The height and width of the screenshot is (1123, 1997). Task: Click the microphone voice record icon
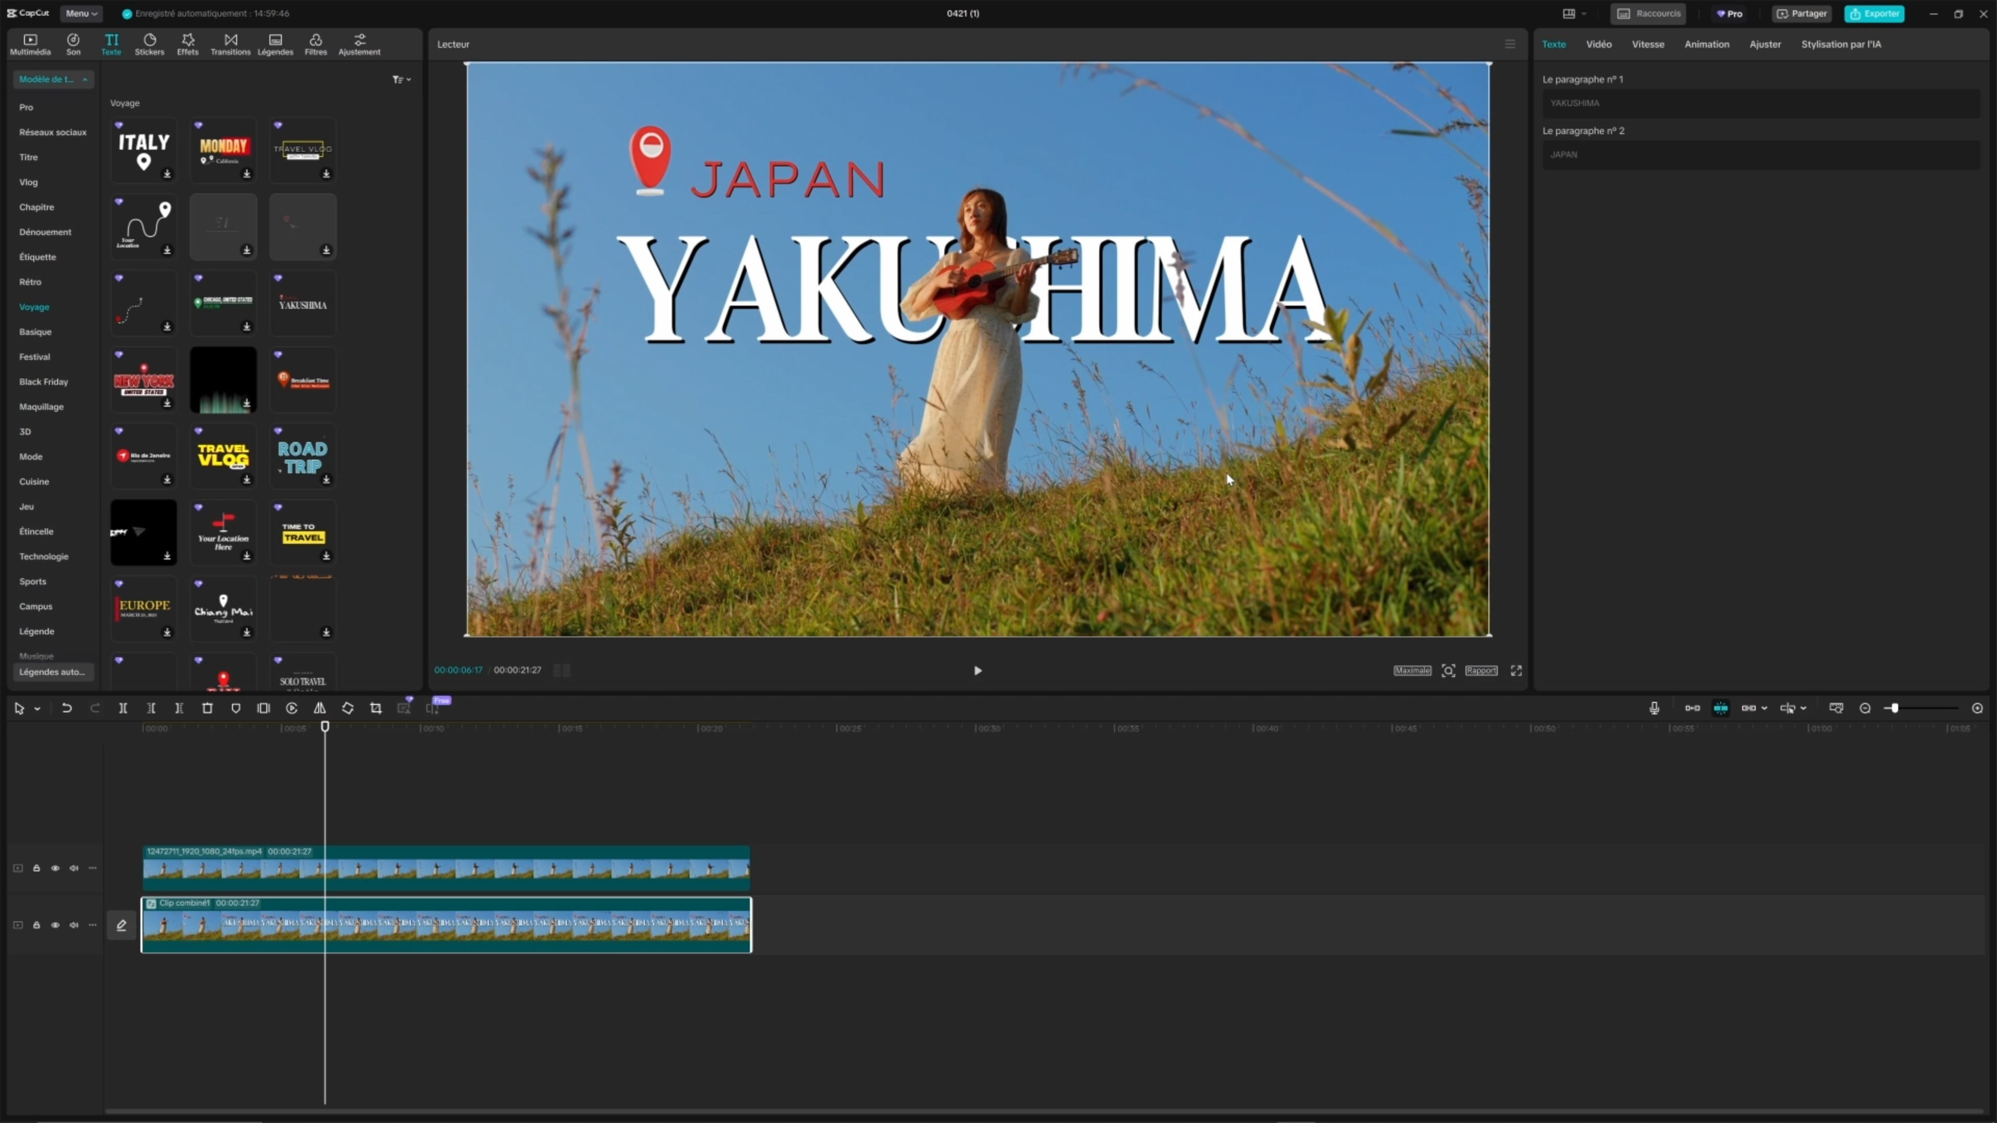tap(1654, 708)
